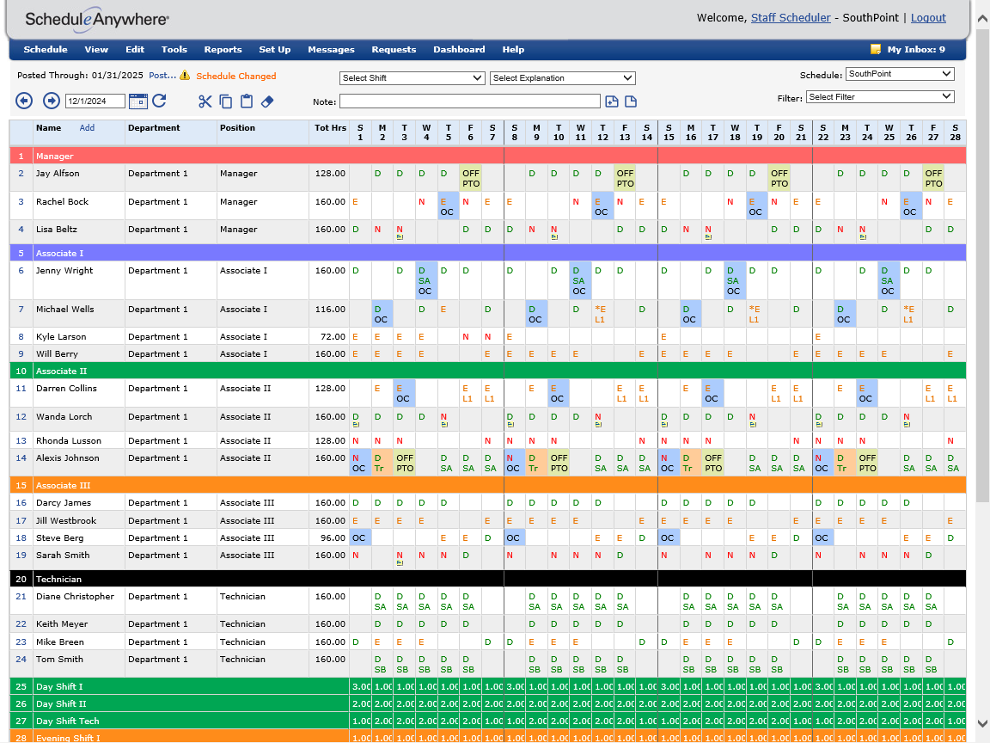Click the add note icon

[x=612, y=101]
